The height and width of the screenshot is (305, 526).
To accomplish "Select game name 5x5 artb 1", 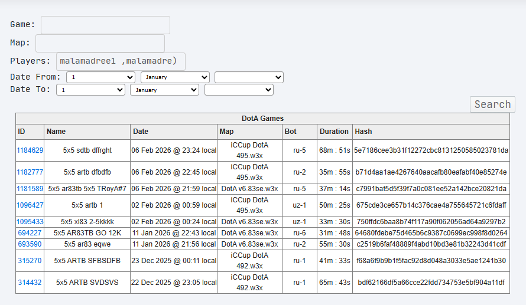I will pyautogui.click(x=87, y=205).
